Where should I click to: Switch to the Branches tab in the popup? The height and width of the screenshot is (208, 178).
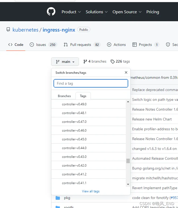(64, 96)
